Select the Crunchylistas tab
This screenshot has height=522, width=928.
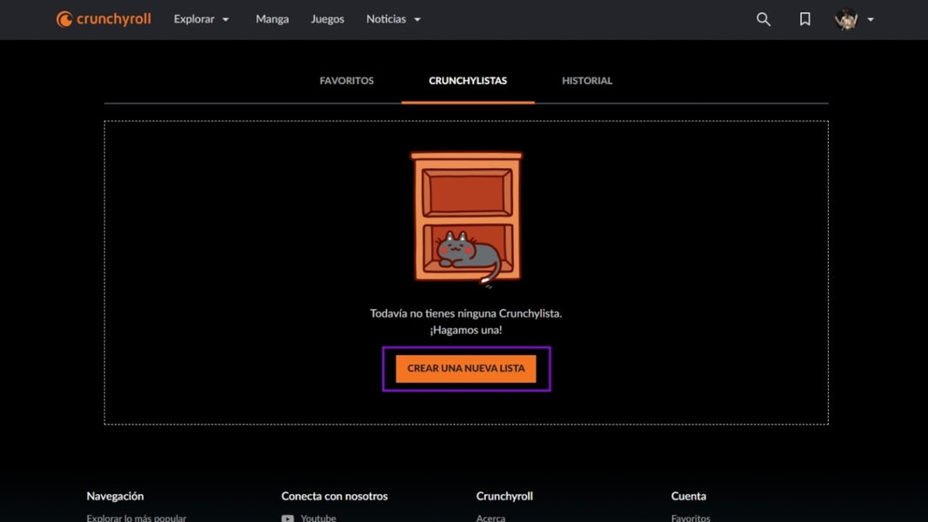pyautogui.click(x=468, y=81)
